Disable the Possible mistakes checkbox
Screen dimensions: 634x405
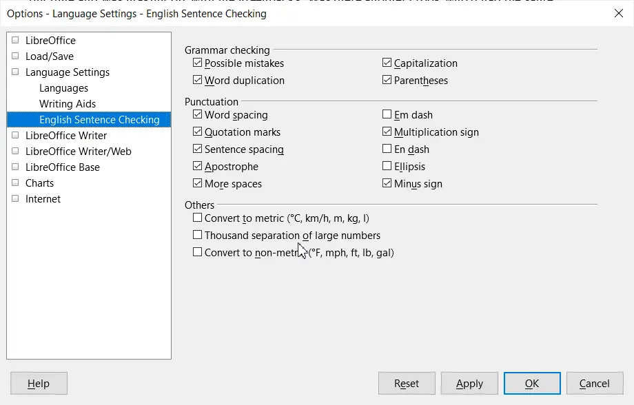198,63
